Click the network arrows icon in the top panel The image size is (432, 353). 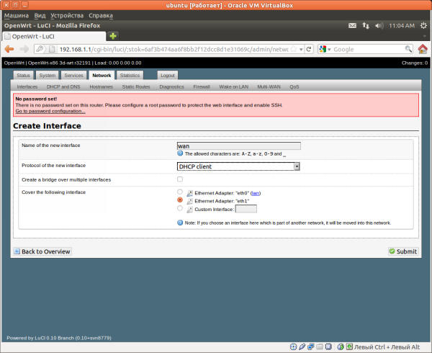366,24
